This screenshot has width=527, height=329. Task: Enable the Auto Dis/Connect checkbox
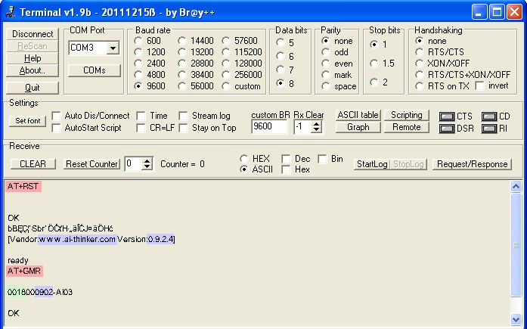point(57,116)
